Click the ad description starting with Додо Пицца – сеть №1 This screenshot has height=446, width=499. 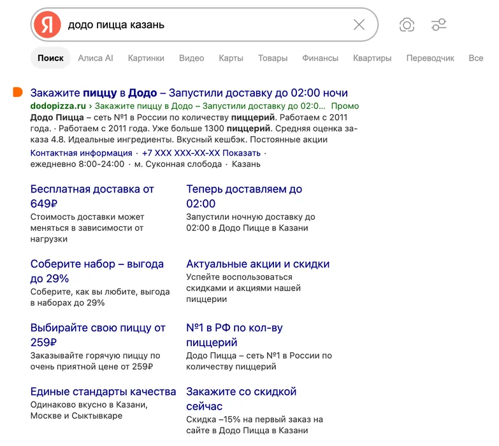click(194, 128)
